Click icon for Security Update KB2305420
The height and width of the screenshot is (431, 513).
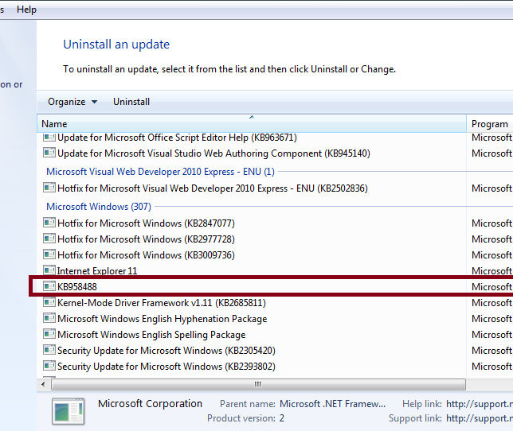point(49,350)
